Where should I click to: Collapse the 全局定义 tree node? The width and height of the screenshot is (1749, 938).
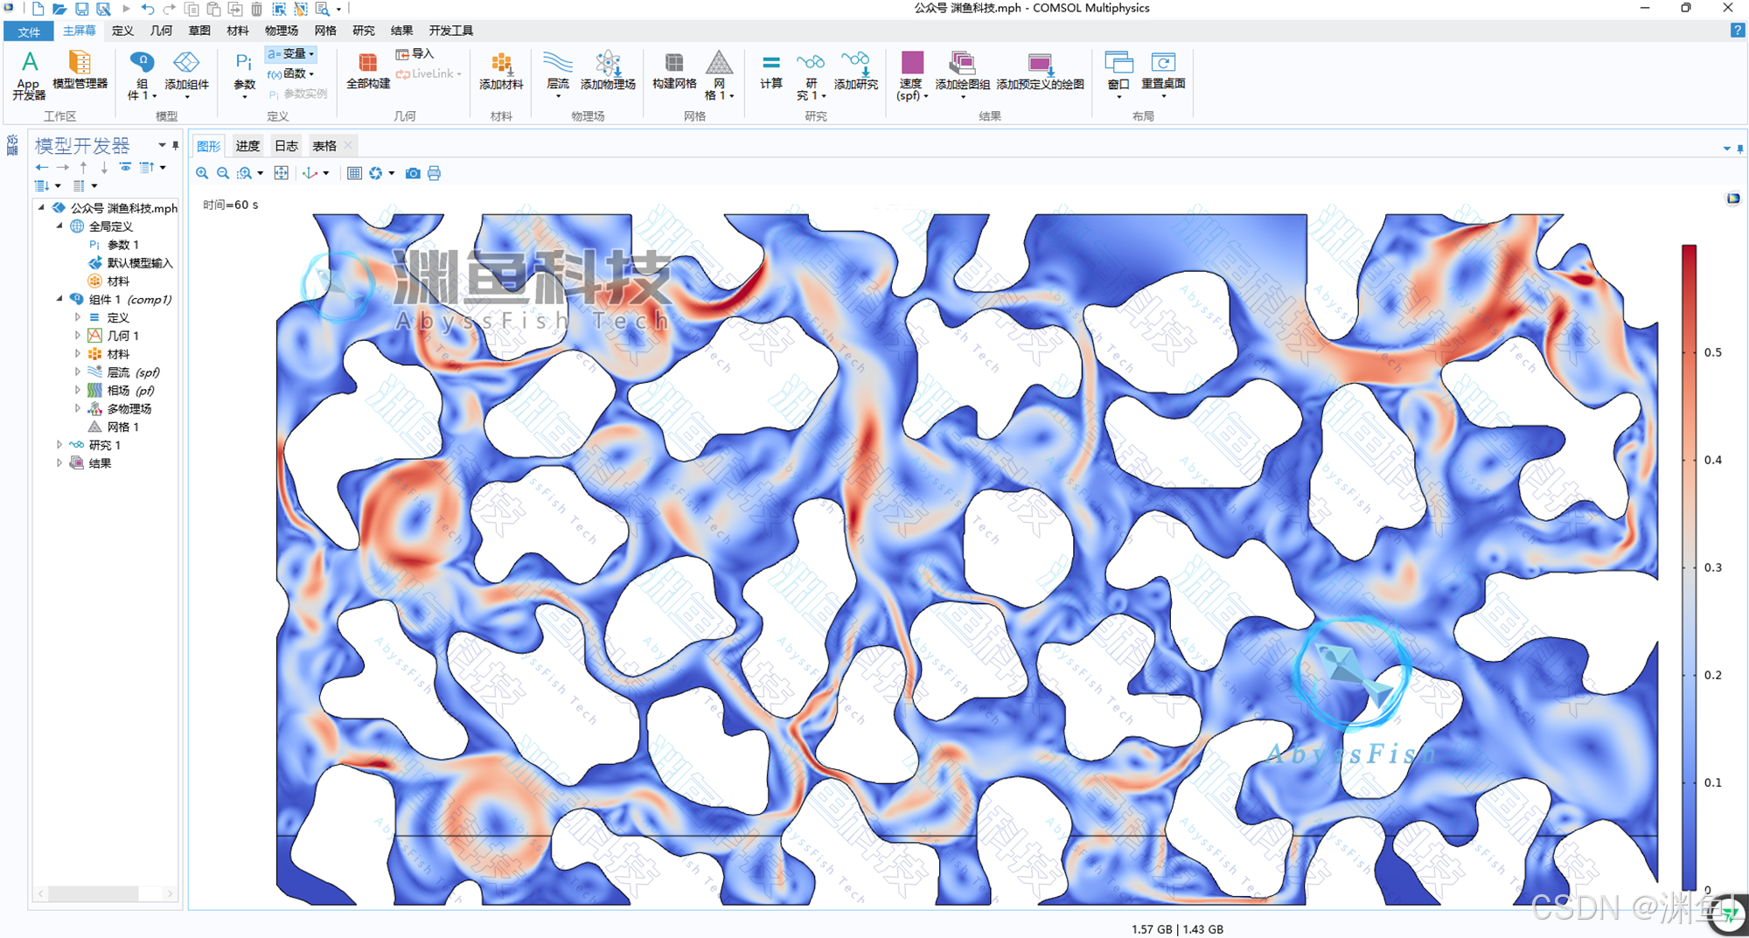pos(59,226)
